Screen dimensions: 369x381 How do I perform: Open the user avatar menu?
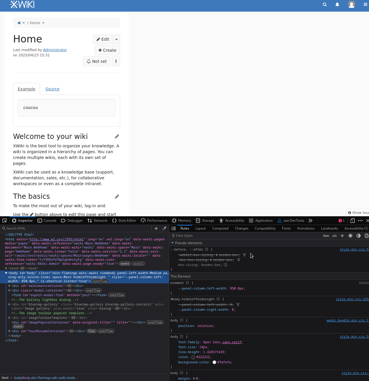pos(352,4)
